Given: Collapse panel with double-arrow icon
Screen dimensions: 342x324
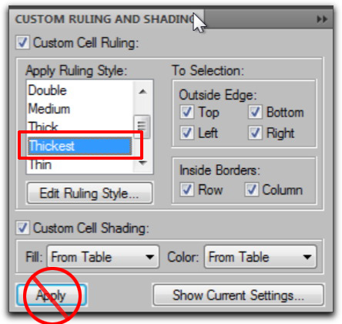Looking at the screenshot, I should (x=322, y=19).
